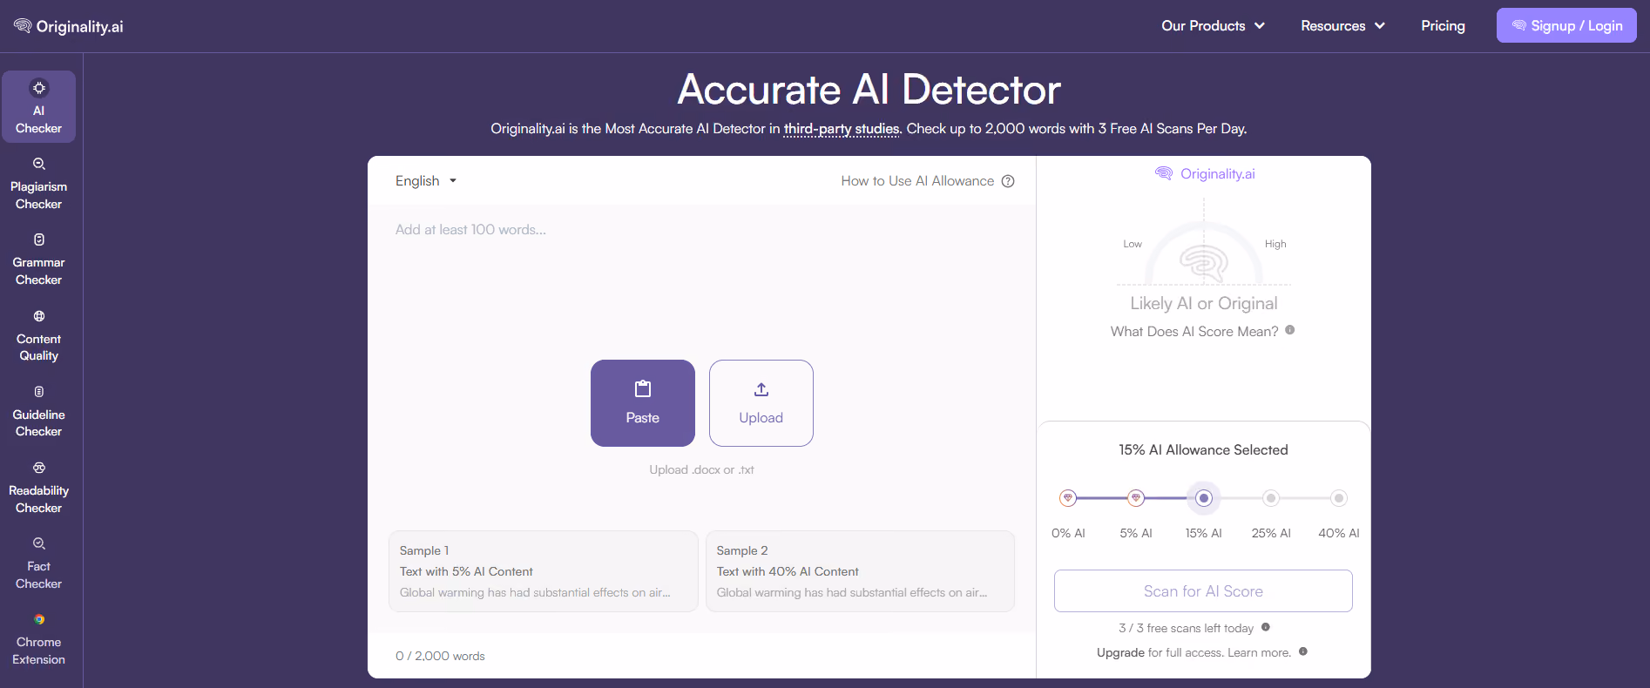Select the 5% AI allowance point
Viewport: 1650px width, 688px height.
[x=1136, y=498]
